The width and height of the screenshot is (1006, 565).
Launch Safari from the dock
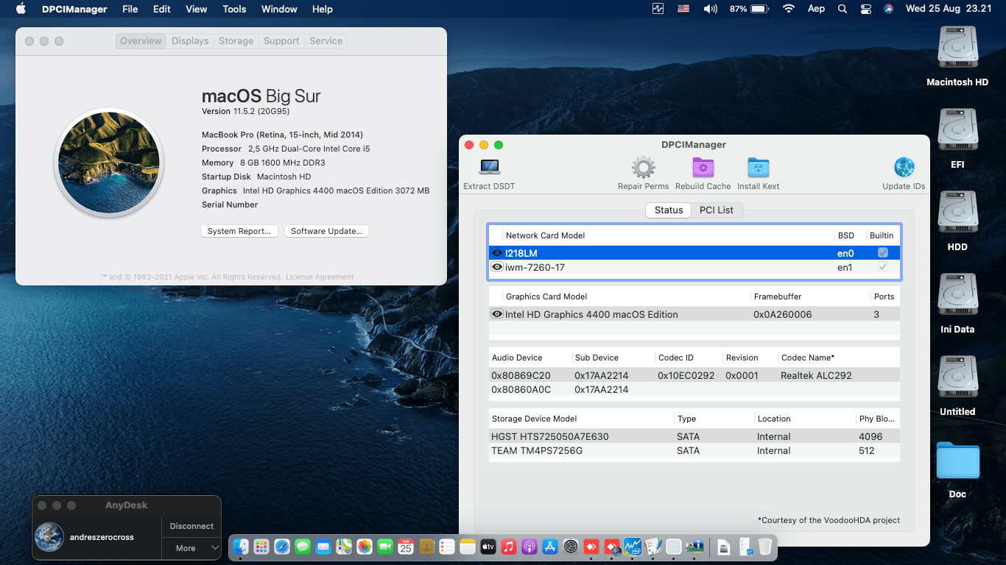[x=282, y=547]
